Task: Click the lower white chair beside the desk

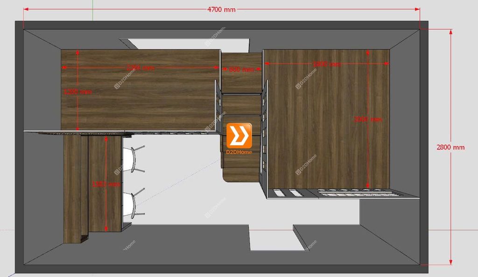Action: coord(132,204)
